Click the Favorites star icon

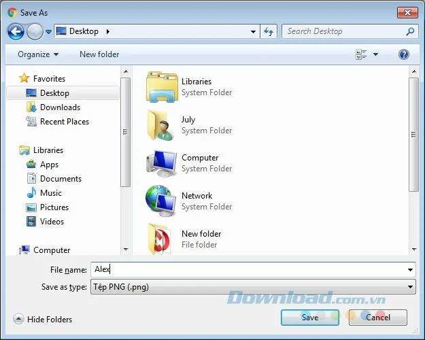click(x=24, y=78)
